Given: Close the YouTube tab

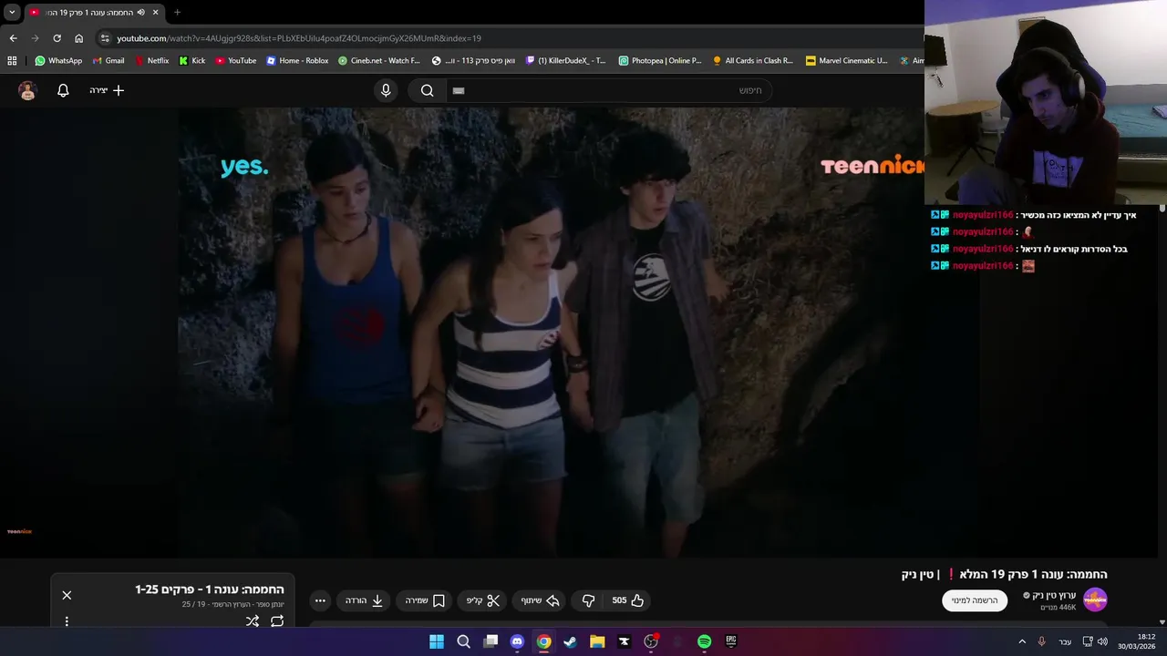Looking at the screenshot, I should [155, 13].
